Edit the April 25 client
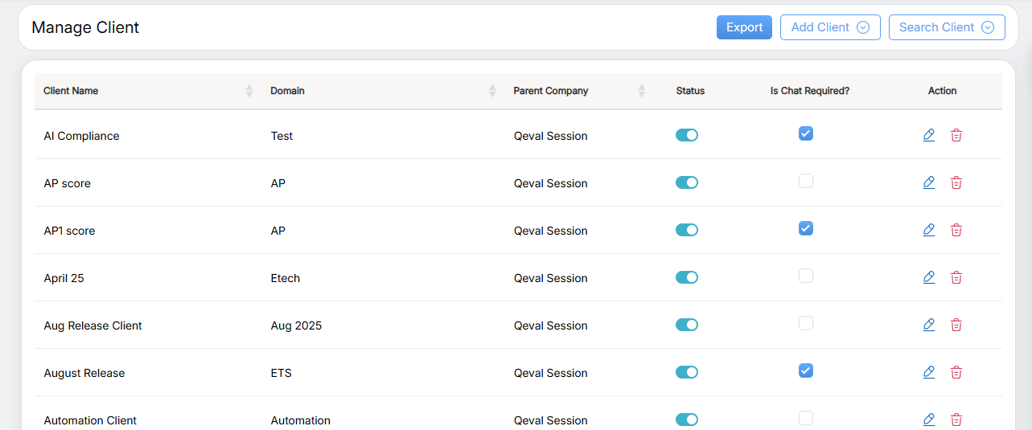The height and width of the screenshot is (430, 1032). click(928, 277)
